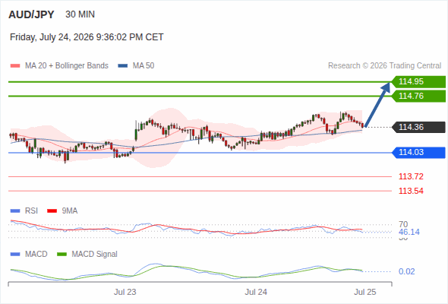Click the 114.03 pivot price tag
Image resolution: width=448 pixels, height=304 pixels.
point(418,153)
